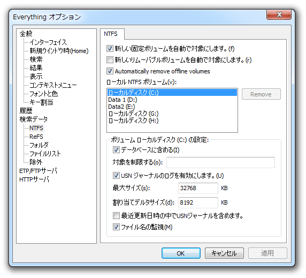Select インターフェイス in the options tree
The height and width of the screenshot is (278, 306).
(48, 42)
